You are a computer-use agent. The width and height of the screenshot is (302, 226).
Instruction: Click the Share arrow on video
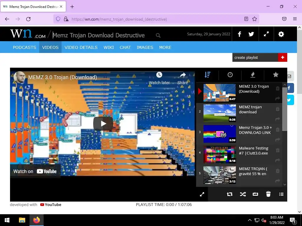(x=183, y=75)
